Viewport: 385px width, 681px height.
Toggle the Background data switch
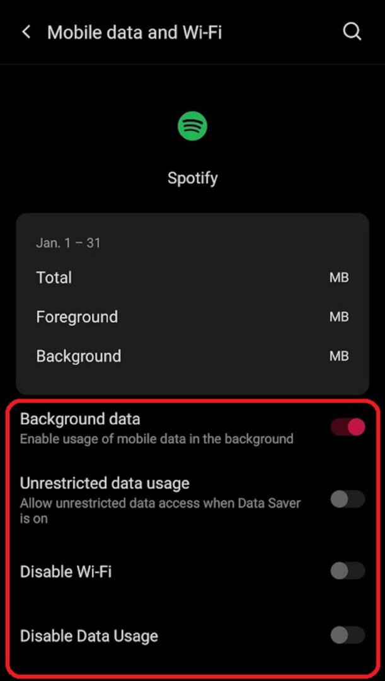pos(348,427)
